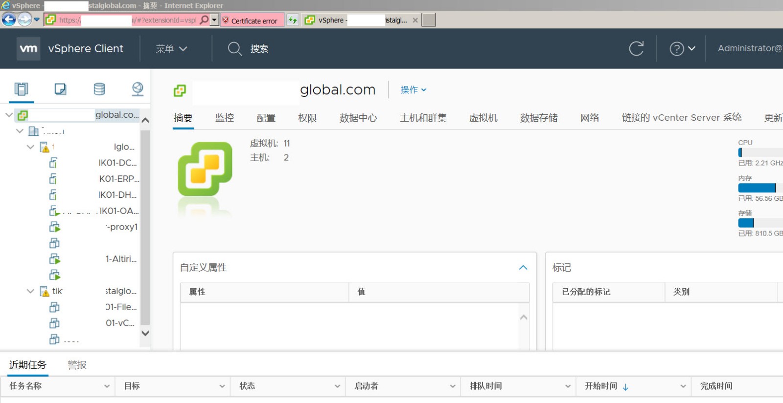Sort by 开始时间 arrow indicator
Viewport: 783px width, 403px height.
click(x=625, y=387)
